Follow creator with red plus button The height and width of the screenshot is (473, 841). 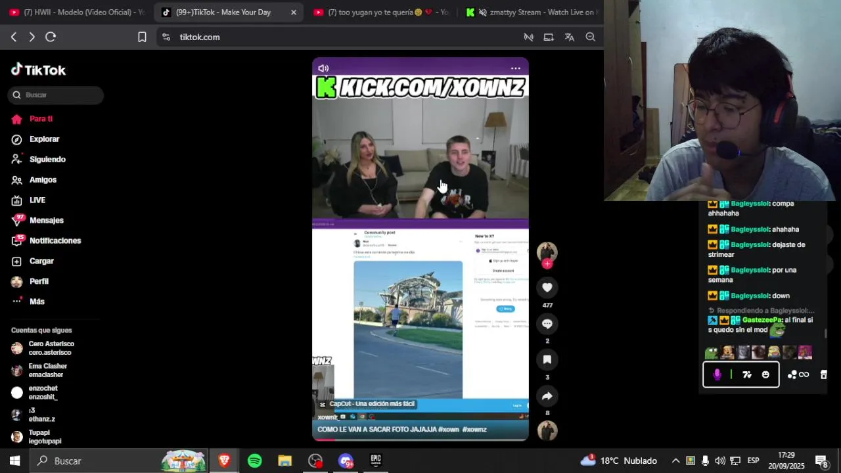point(547,264)
